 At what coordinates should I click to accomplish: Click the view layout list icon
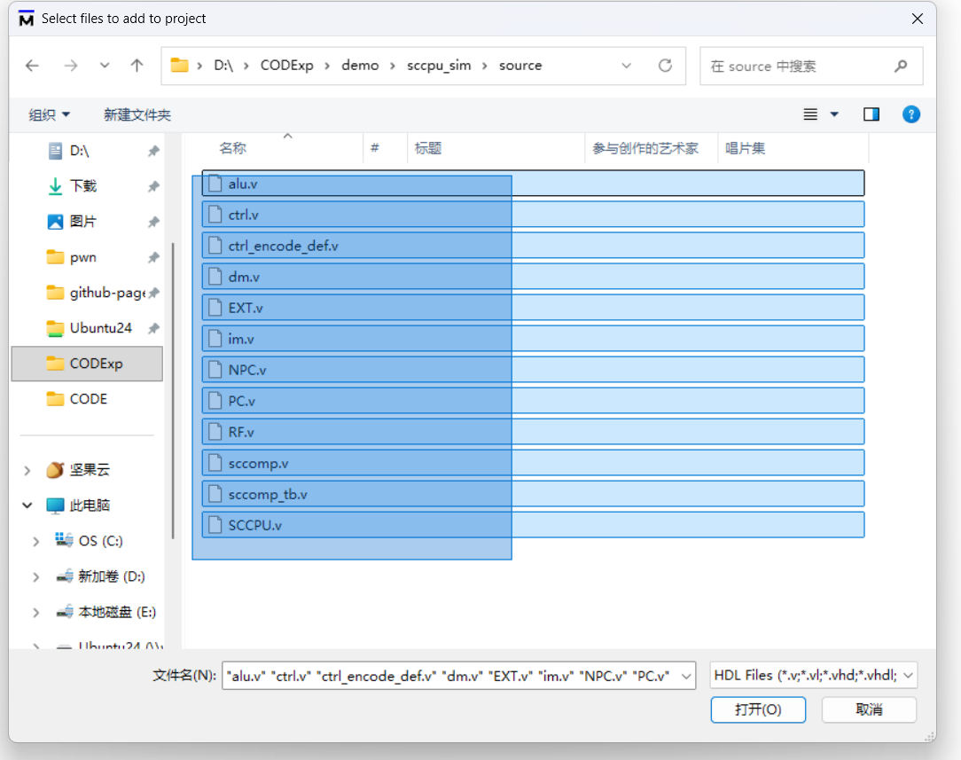click(810, 114)
